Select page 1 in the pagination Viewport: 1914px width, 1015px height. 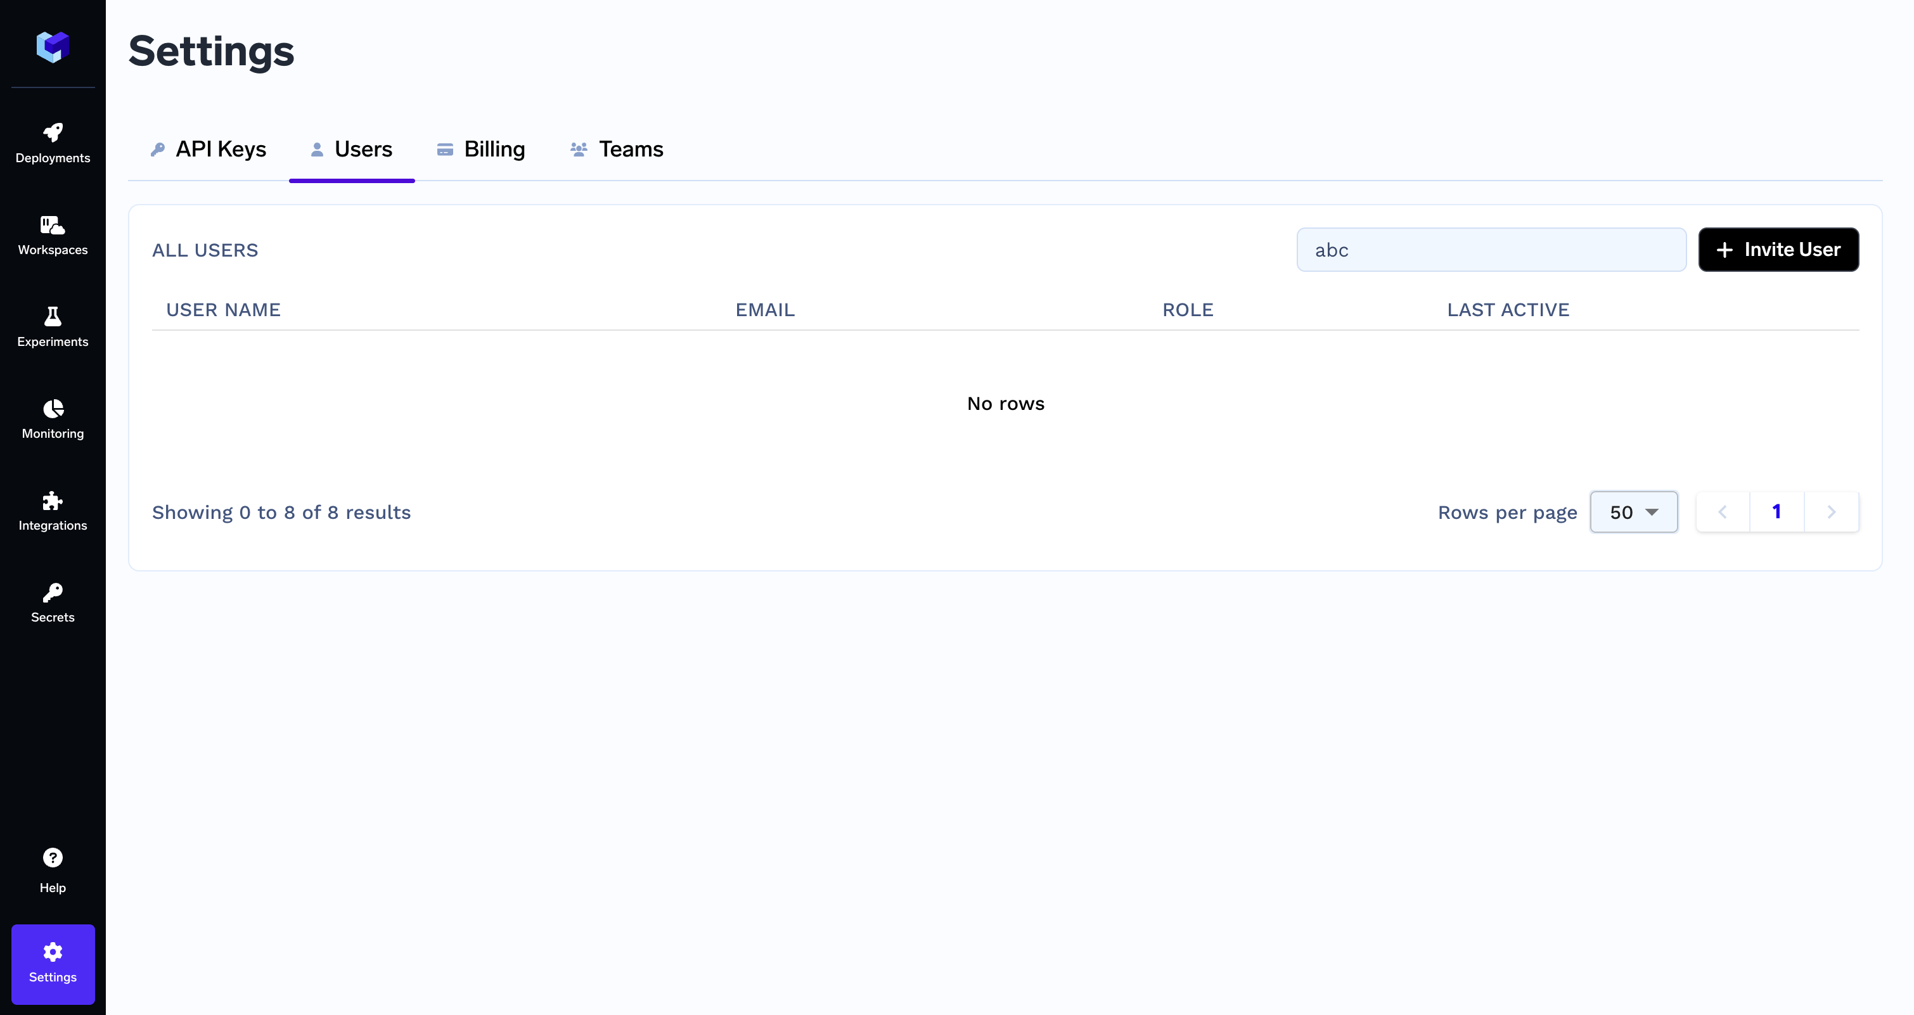coord(1776,512)
